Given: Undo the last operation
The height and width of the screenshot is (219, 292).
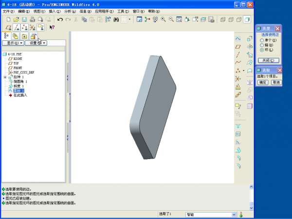Looking at the screenshot, I should point(60,19).
